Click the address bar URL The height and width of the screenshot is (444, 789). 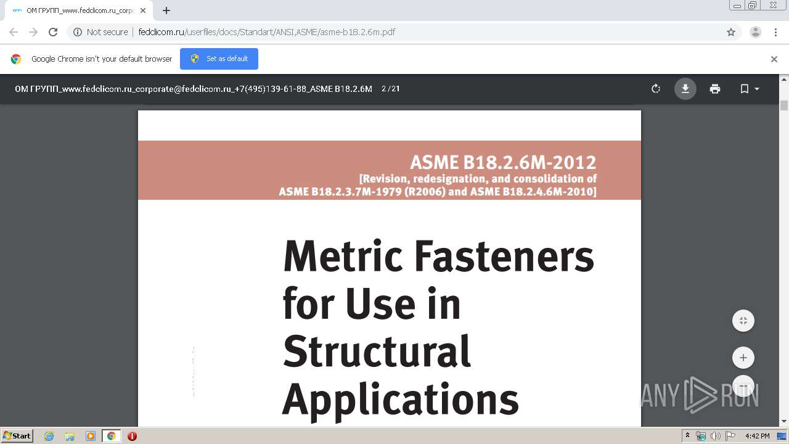[267, 32]
